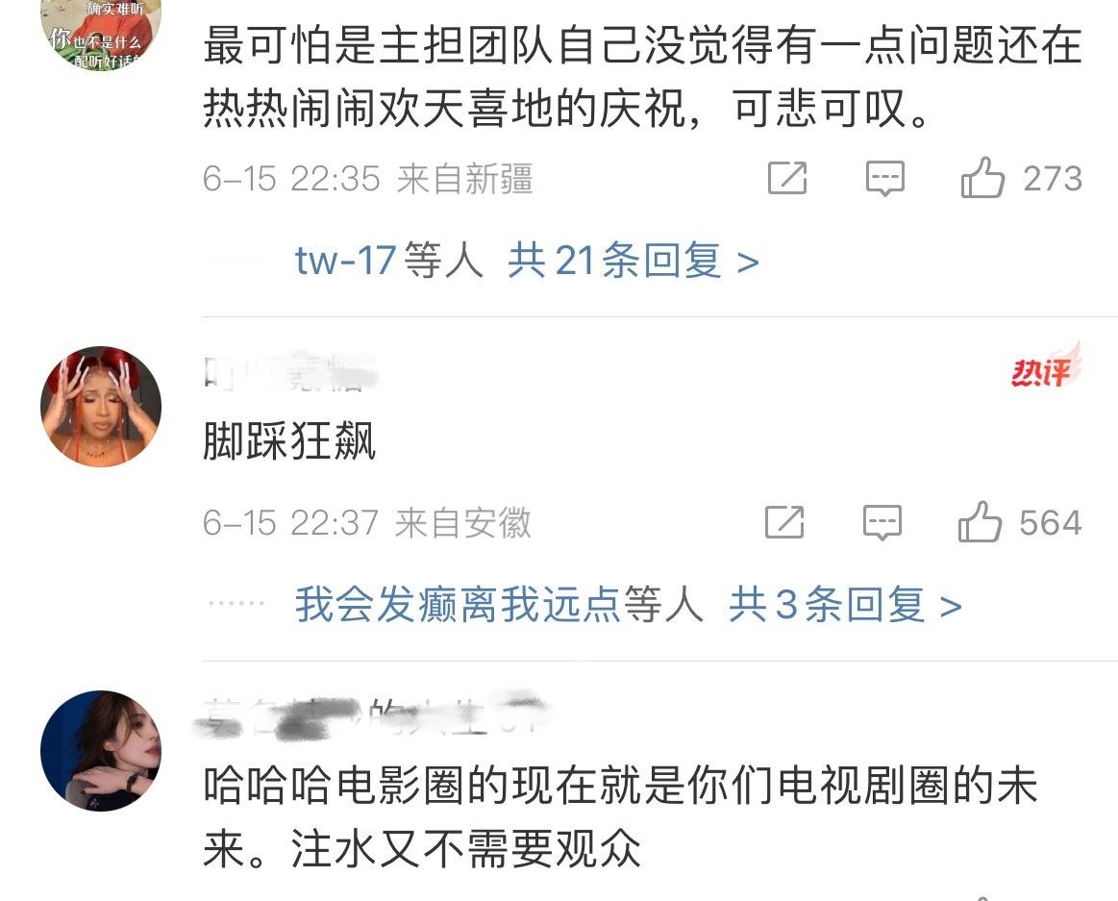Tap the top commenter's partially visible avatar
This screenshot has width=1118, height=901.
[101, 35]
